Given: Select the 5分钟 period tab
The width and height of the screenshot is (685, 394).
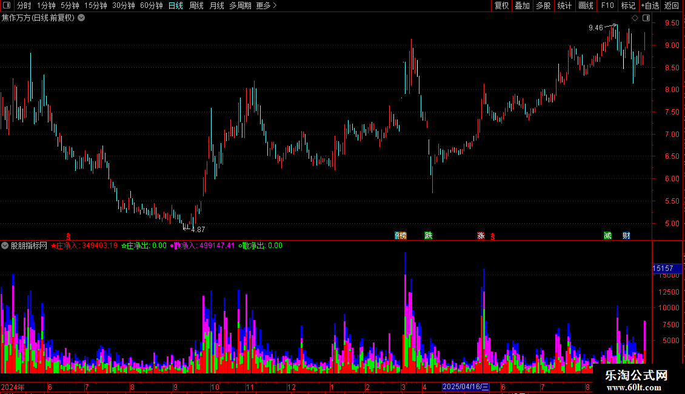Looking at the screenshot, I should pyautogui.click(x=70, y=5).
